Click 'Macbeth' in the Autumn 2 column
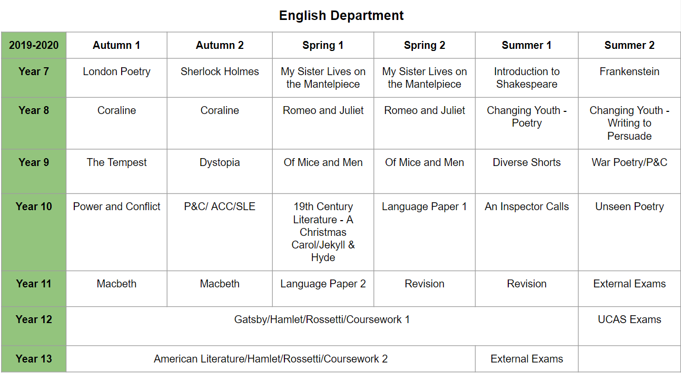 click(220, 288)
